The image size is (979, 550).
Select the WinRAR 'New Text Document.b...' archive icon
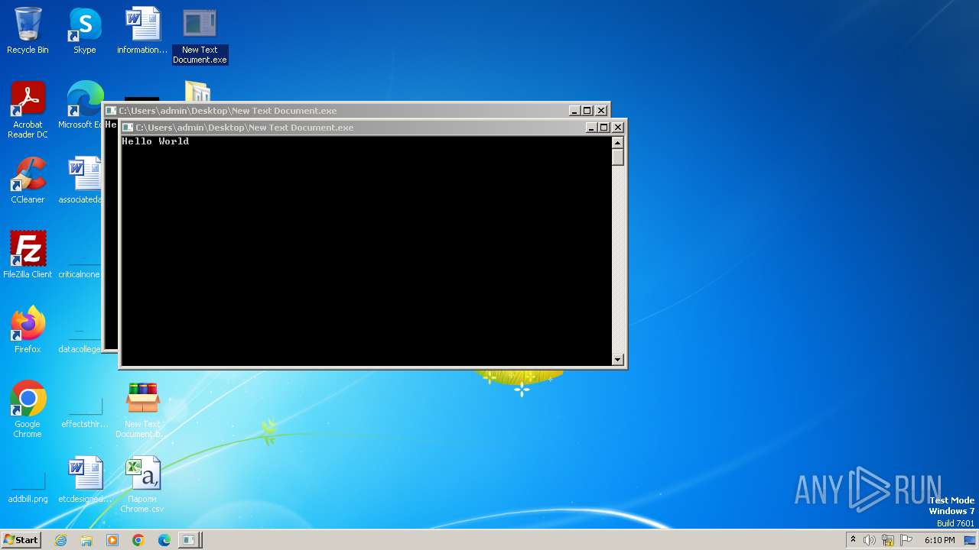point(142,409)
